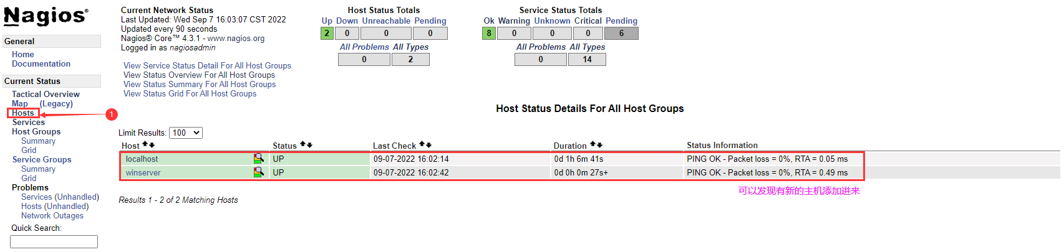Sort Host column descending arrow
The height and width of the screenshot is (252, 1064).
click(x=152, y=145)
